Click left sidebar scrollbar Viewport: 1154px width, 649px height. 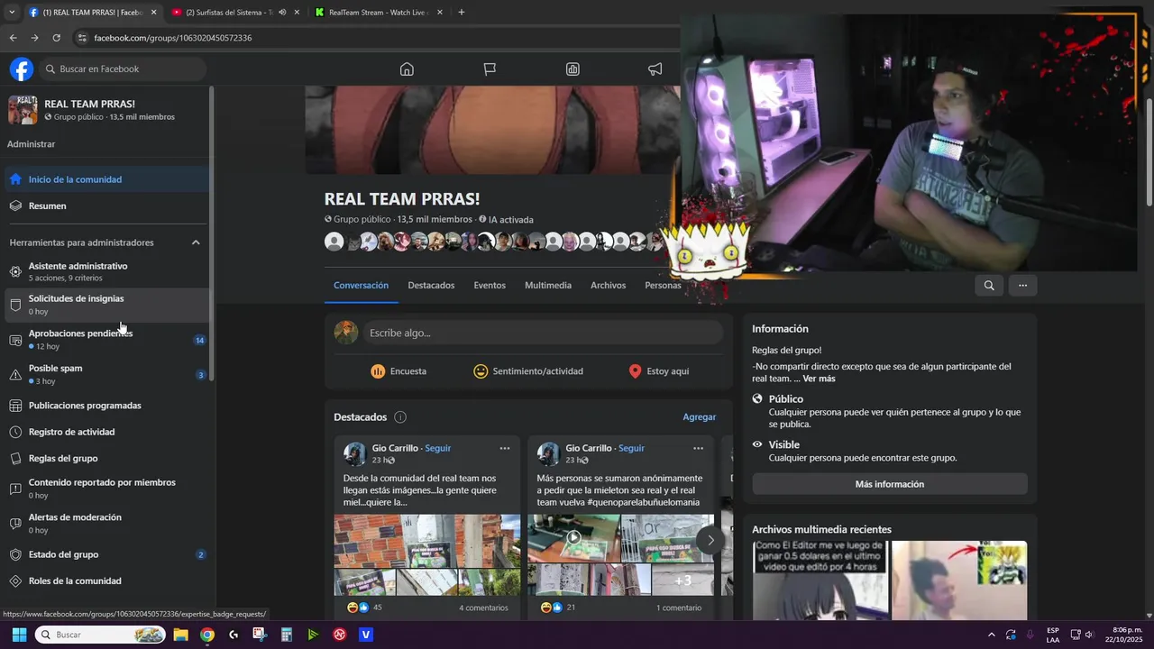pos(212,234)
